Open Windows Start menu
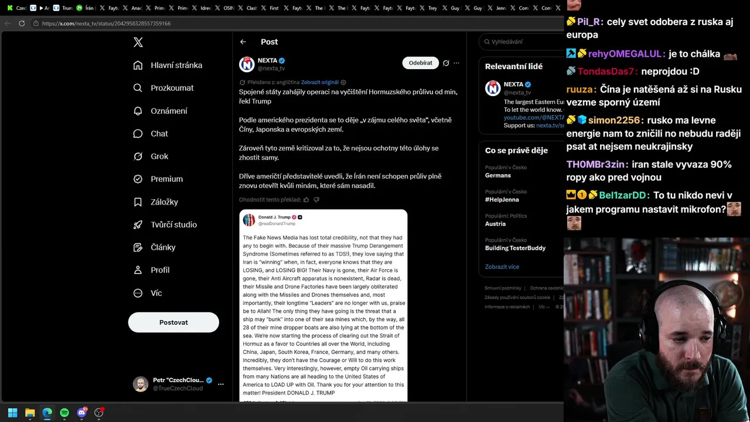This screenshot has height=422, width=750. point(12,413)
